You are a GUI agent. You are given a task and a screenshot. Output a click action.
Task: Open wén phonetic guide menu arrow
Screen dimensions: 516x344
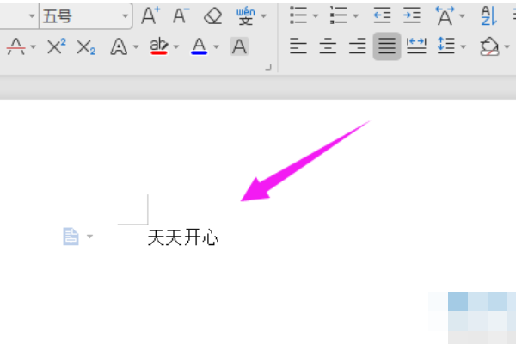pyautogui.click(x=264, y=15)
